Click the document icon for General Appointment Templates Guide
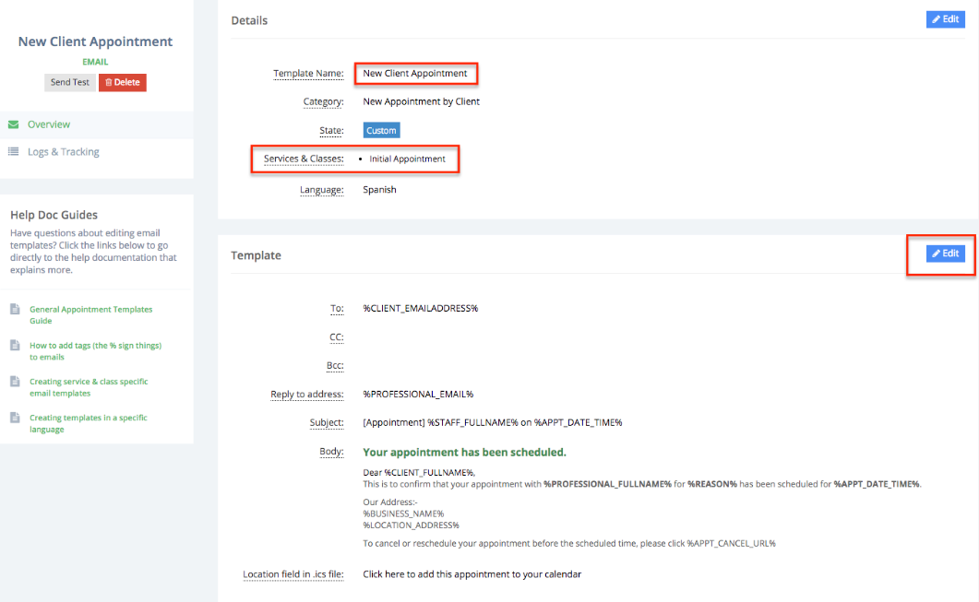Image resolution: width=979 pixels, height=602 pixels. (x=15, y=310)
